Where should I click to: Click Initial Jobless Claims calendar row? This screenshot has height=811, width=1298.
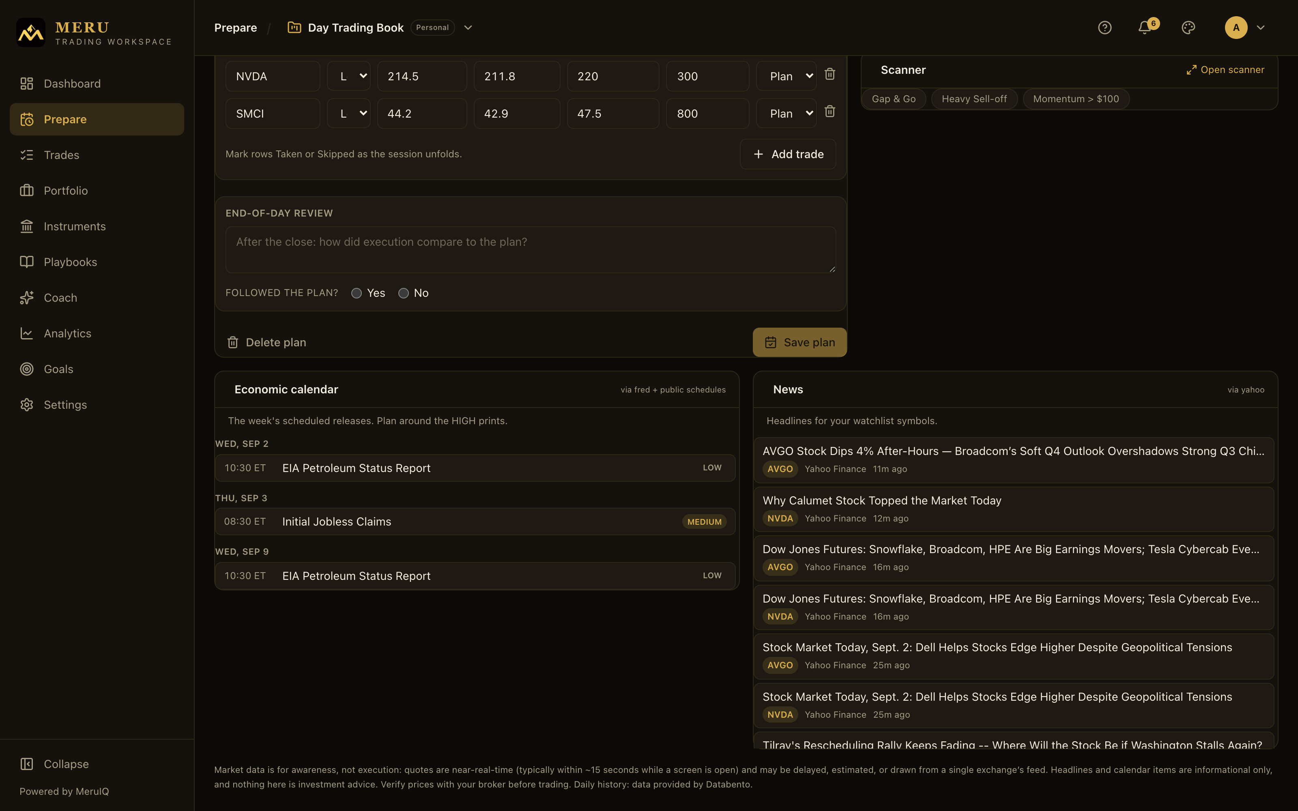(475, 521)
